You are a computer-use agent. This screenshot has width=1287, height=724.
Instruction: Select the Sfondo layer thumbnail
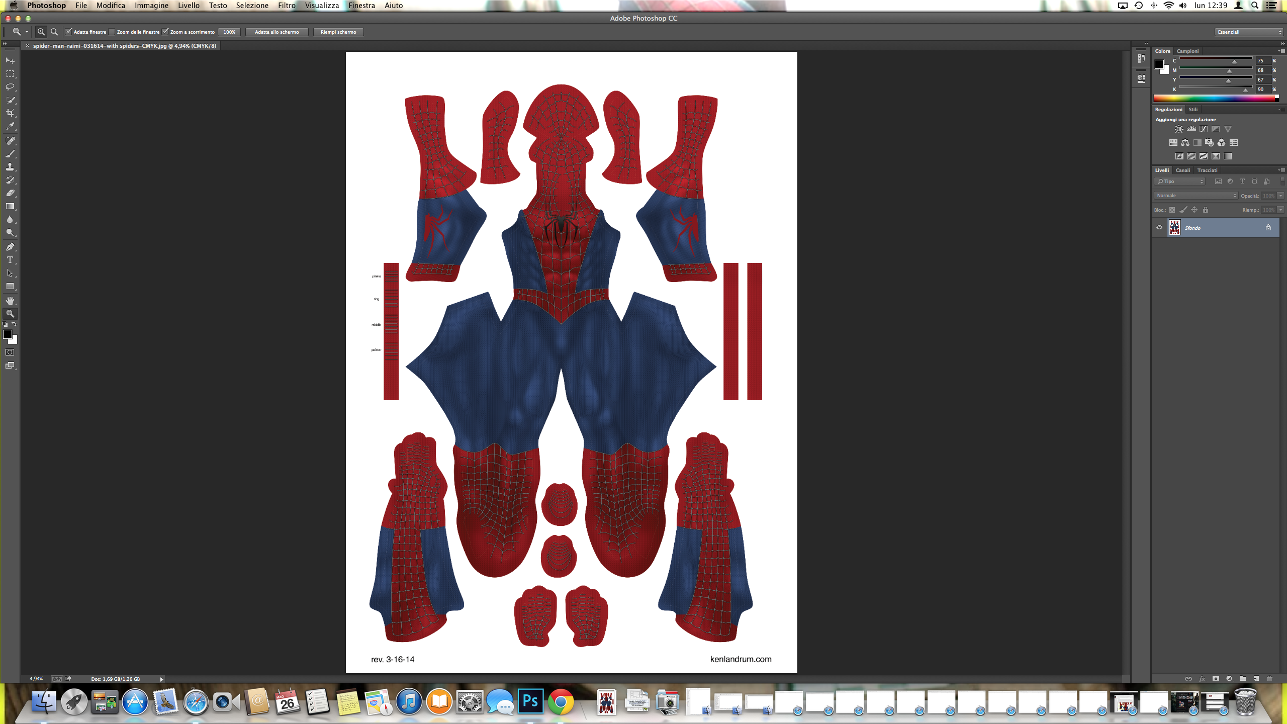click(x=1174, y=228)
